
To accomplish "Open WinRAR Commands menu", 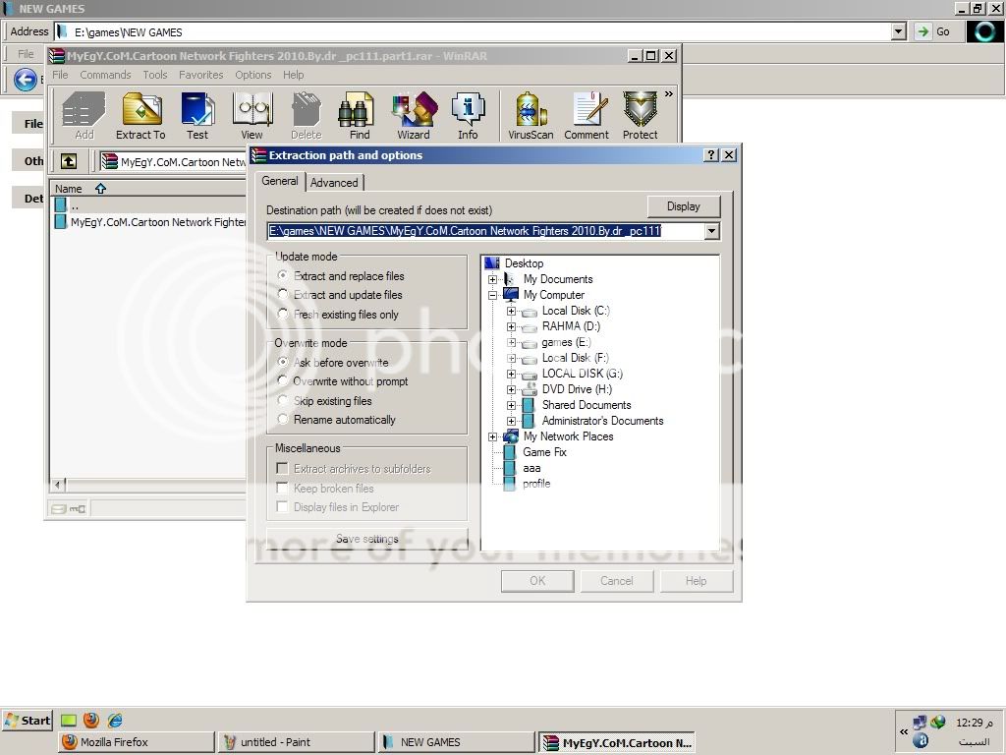I will [105, 75].
